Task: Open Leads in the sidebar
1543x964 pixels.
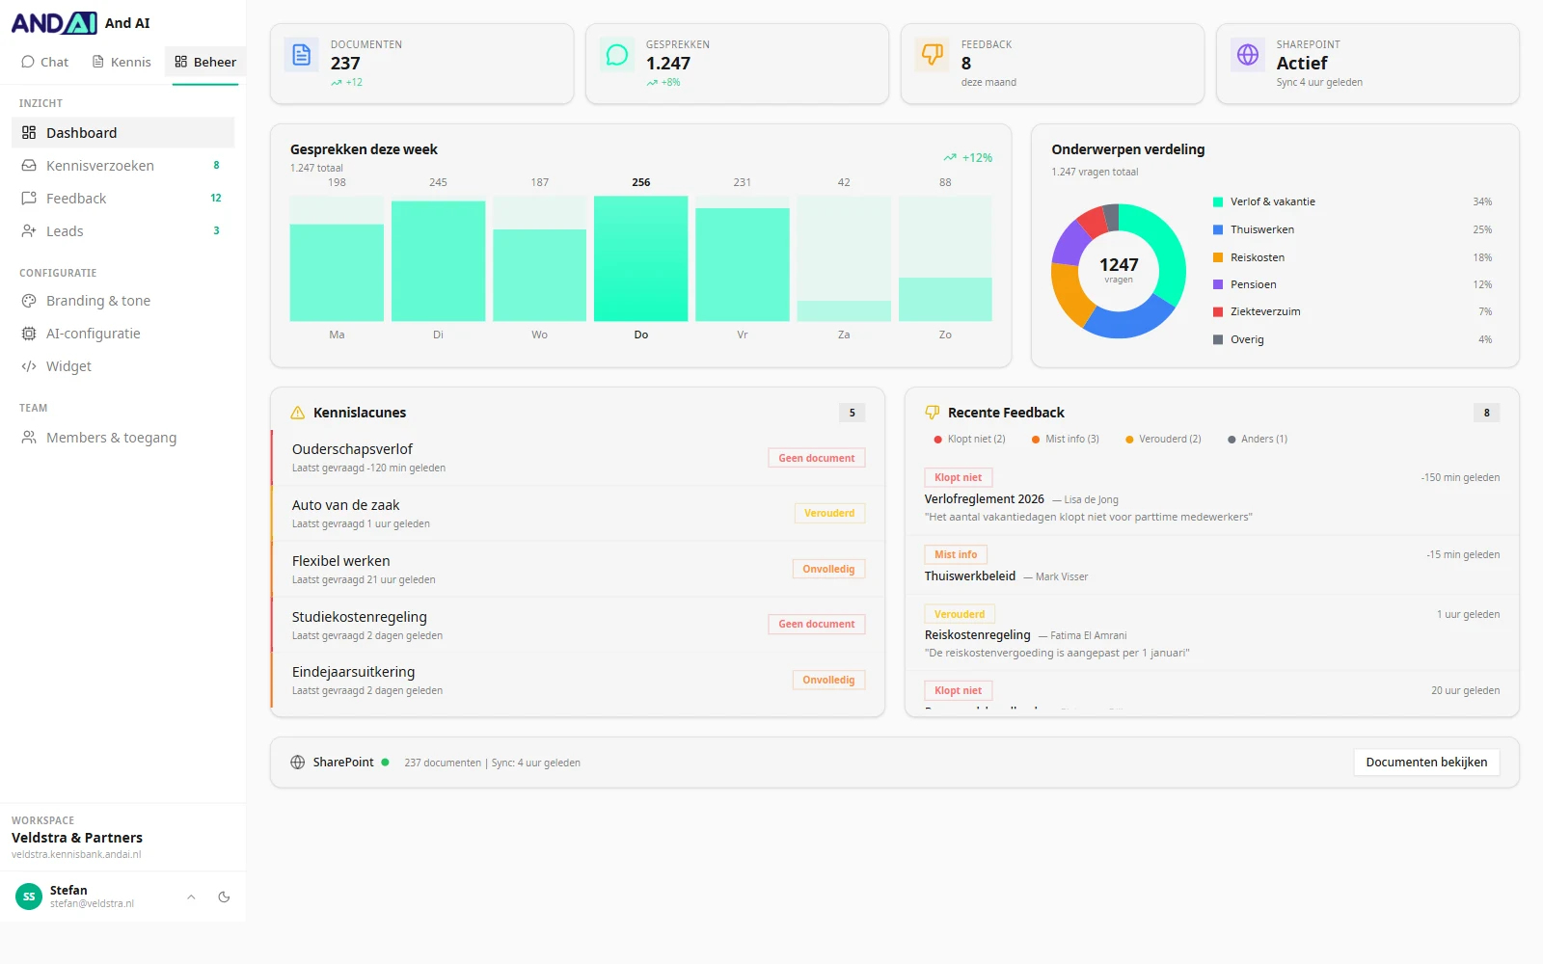Action: (122, 231)
